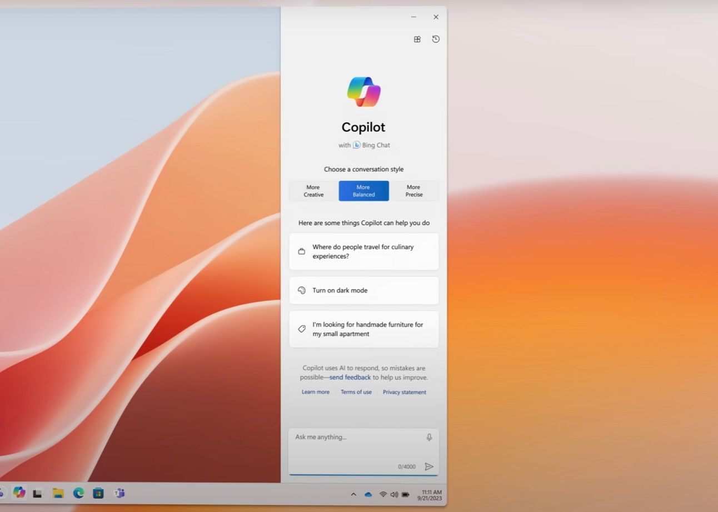Select More Creative conversation style
This screenshot has height=512, width=718.
[x=313, y=191]
